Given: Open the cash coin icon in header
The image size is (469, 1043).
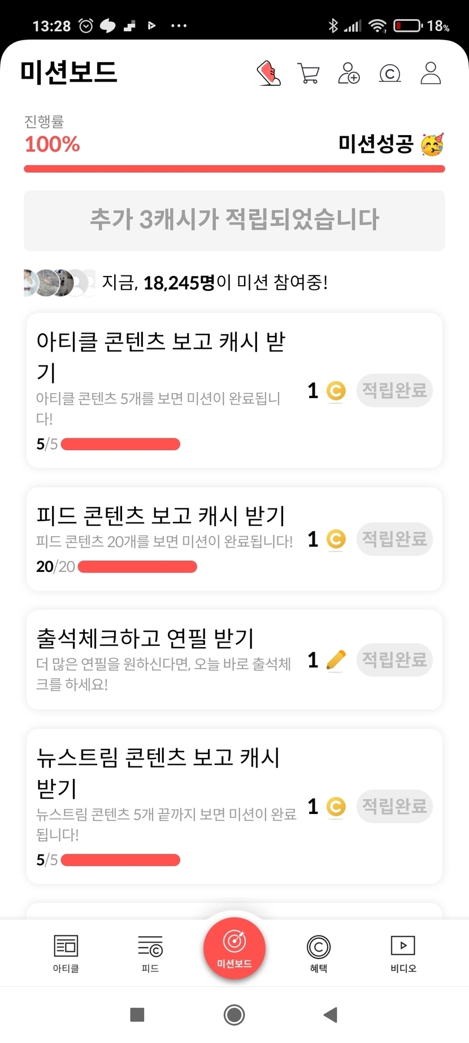Looking at the screenshot, I should pos(390,74).
